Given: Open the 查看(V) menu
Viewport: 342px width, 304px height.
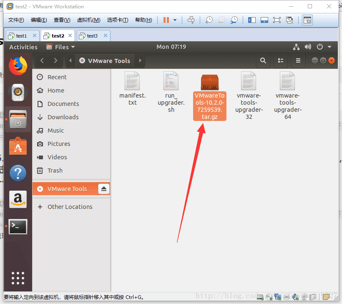Looking at the screenshot, I should [62, 20].
